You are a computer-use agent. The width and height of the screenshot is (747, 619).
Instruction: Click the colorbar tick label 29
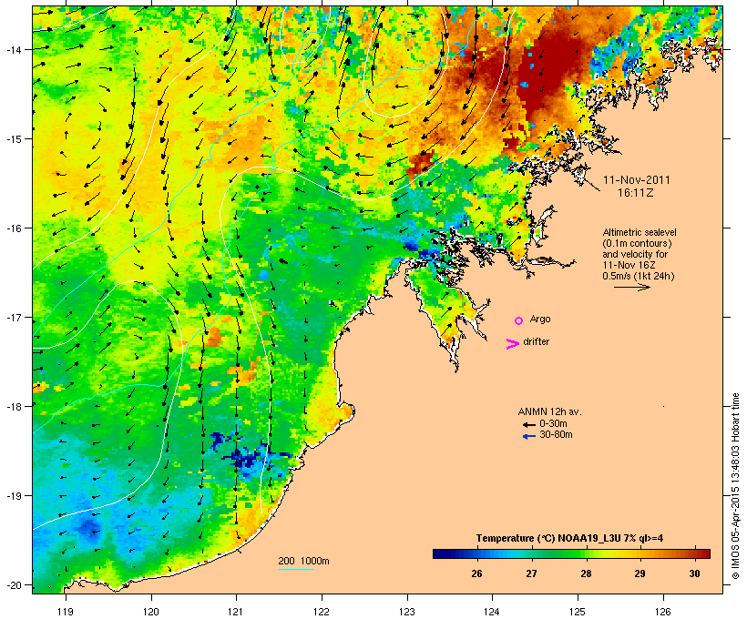click(640, 573)
